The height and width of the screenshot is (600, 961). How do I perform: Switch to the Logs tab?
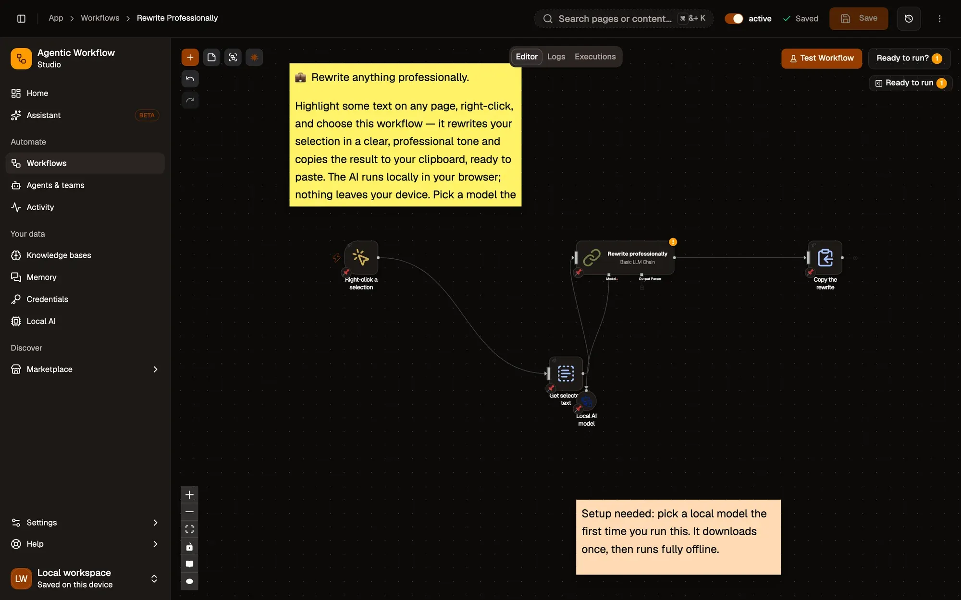556,57
